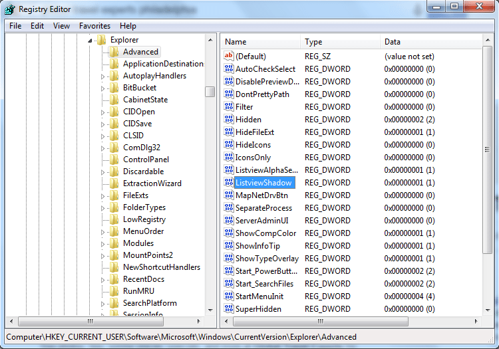Click the ControlPanel folder icon

(x=114, y=160)
